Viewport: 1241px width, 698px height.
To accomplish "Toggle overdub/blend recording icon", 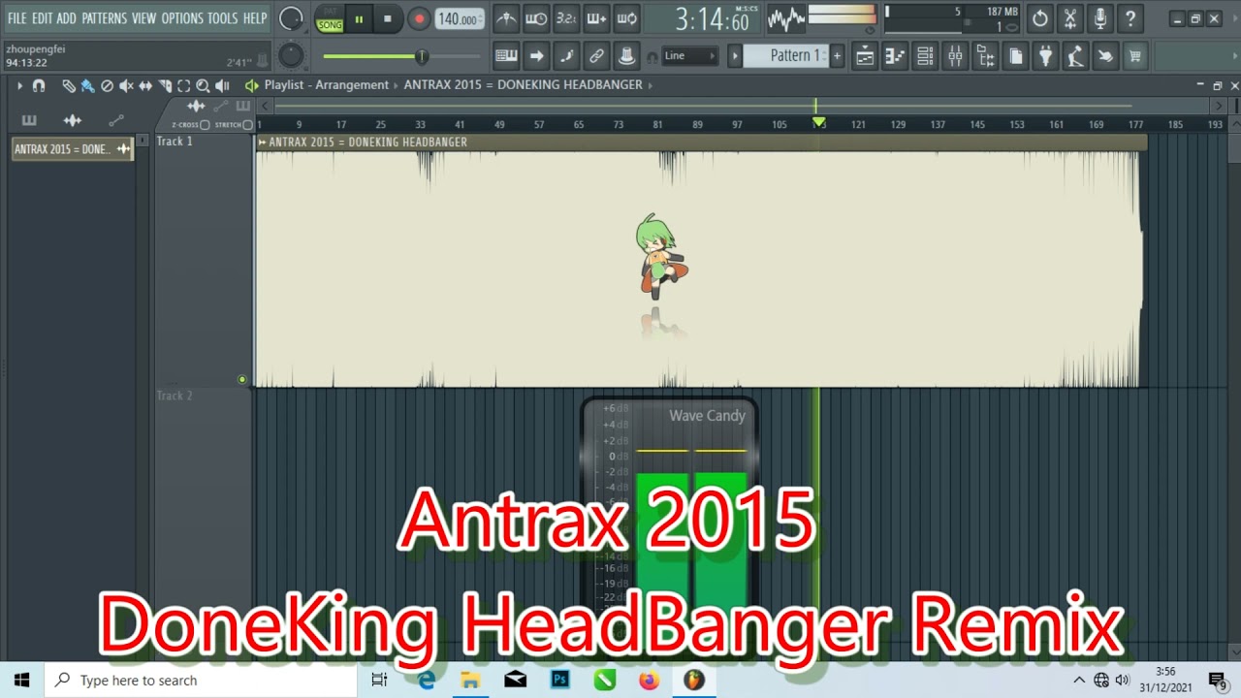I will [596, 18].
